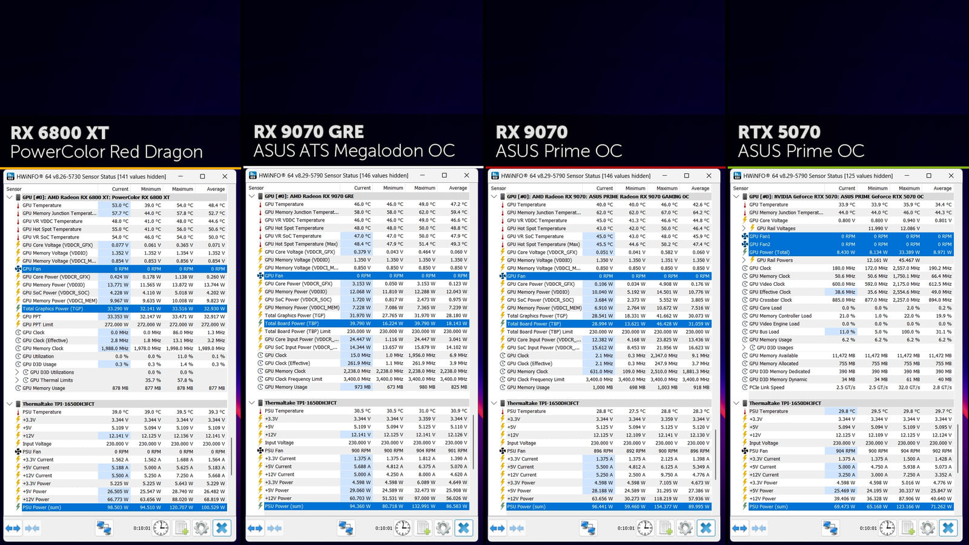Viewport: 969px width, 545px height.
Task: Reset the clock timer in RX 9070 GRE window
Action: pos(403,527)
